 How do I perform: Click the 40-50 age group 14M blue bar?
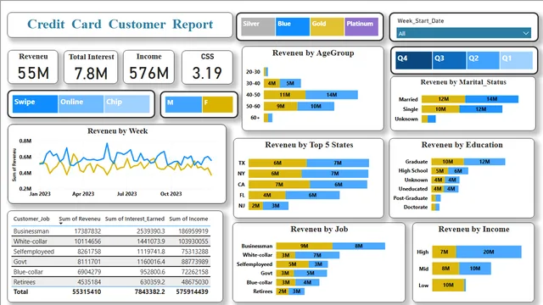(332, 95)
